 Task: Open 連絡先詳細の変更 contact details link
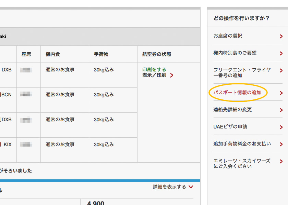click(x=232, y=109)
